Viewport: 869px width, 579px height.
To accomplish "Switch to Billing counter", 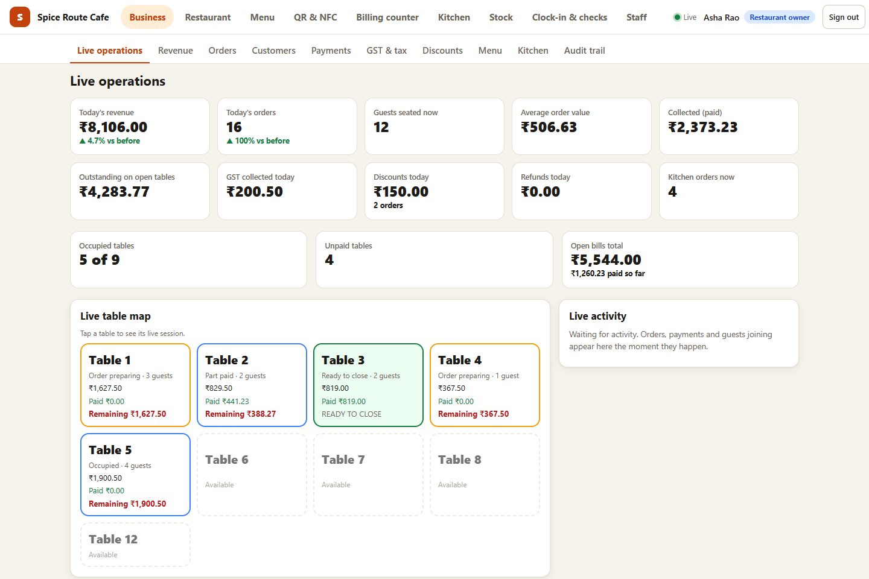I will tap(387, 17).
